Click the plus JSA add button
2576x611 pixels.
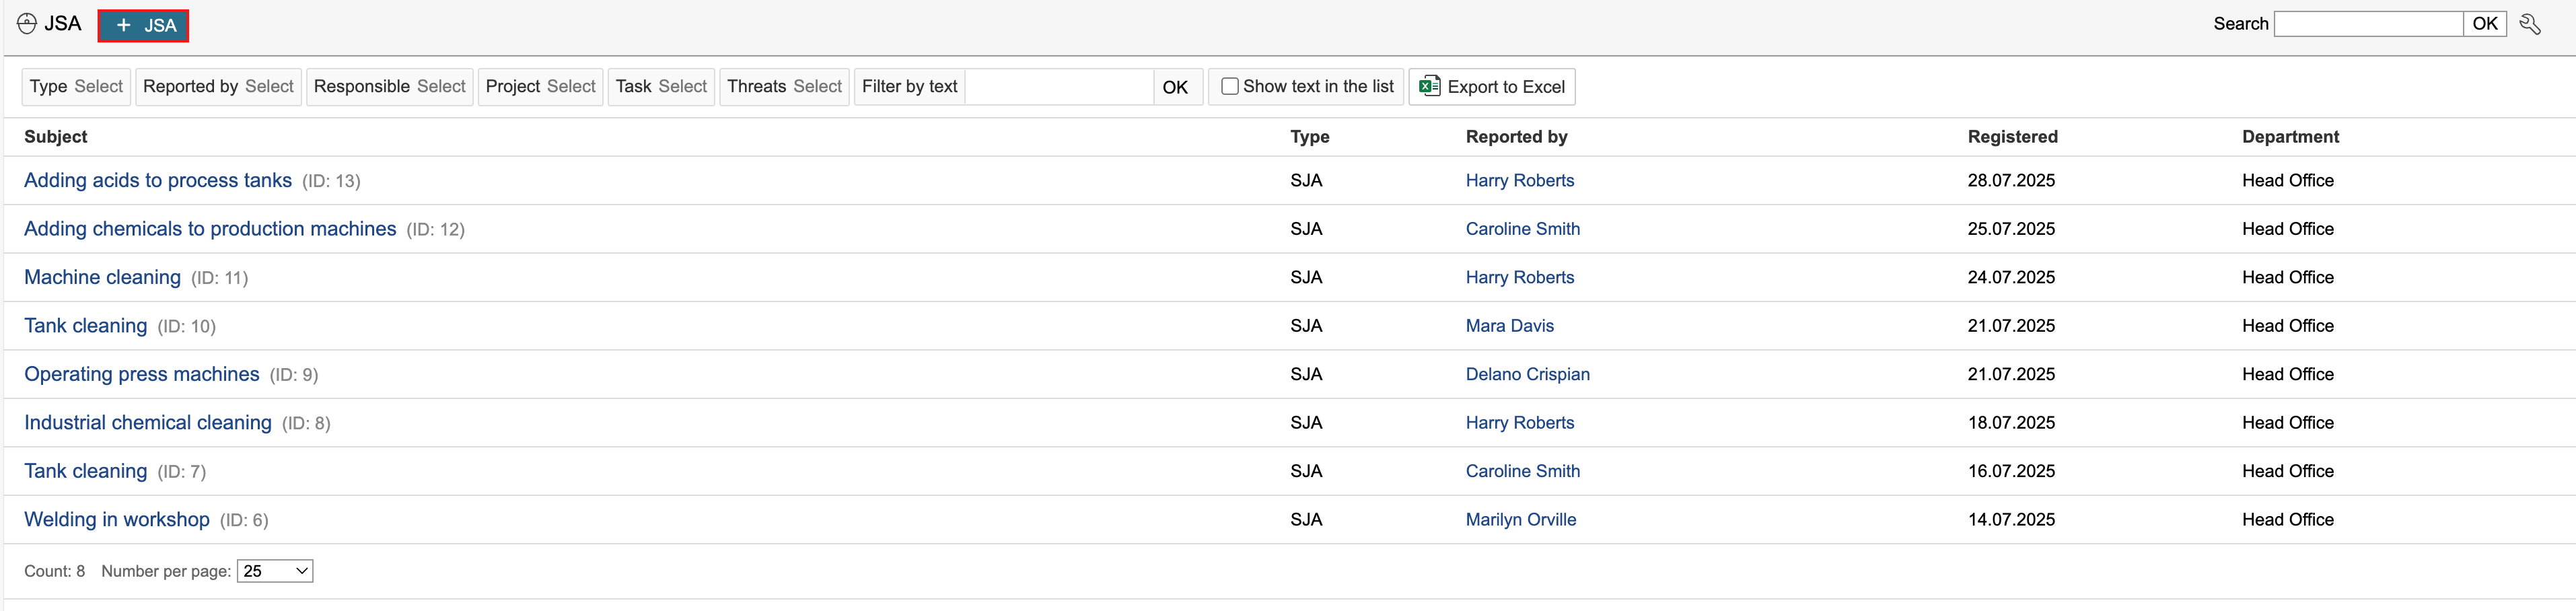pos(143,25)
